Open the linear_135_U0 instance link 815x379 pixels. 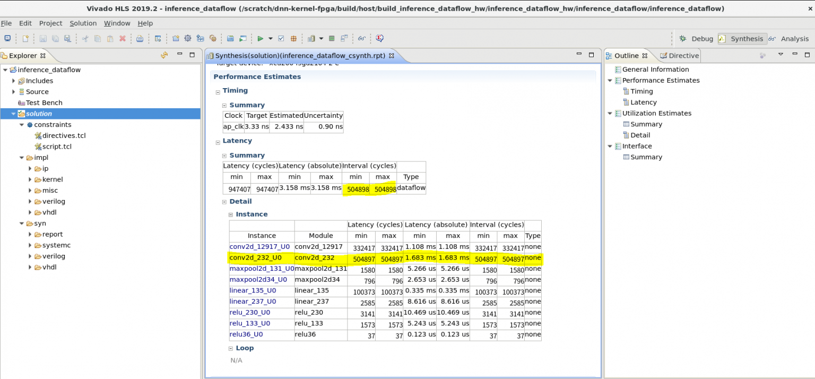[x=253, y=291]
